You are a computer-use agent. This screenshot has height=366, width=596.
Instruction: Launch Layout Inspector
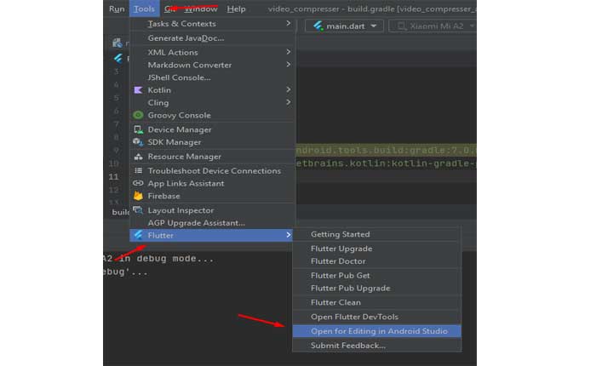[181, 210]
